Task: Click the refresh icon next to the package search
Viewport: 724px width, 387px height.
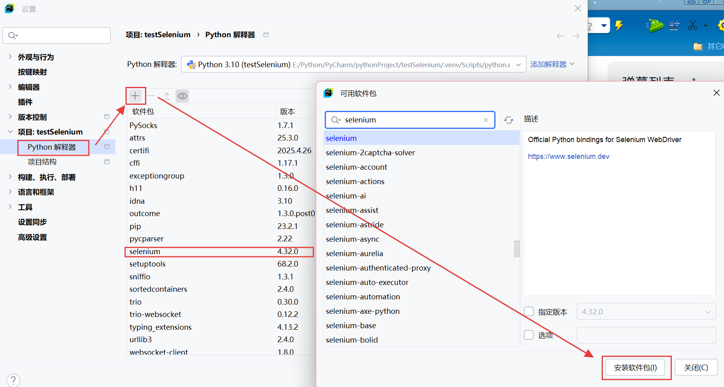Action: coord(509,120)
